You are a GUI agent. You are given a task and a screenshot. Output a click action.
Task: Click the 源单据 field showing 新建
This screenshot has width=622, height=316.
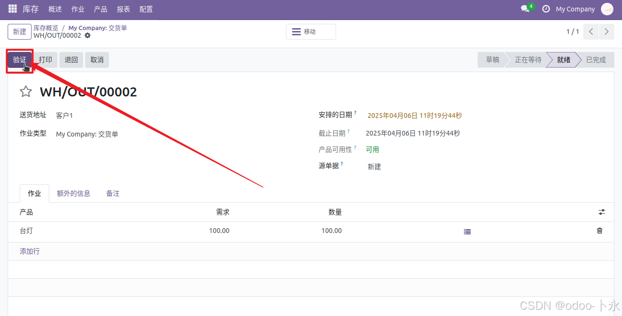[x=374, y=167]
